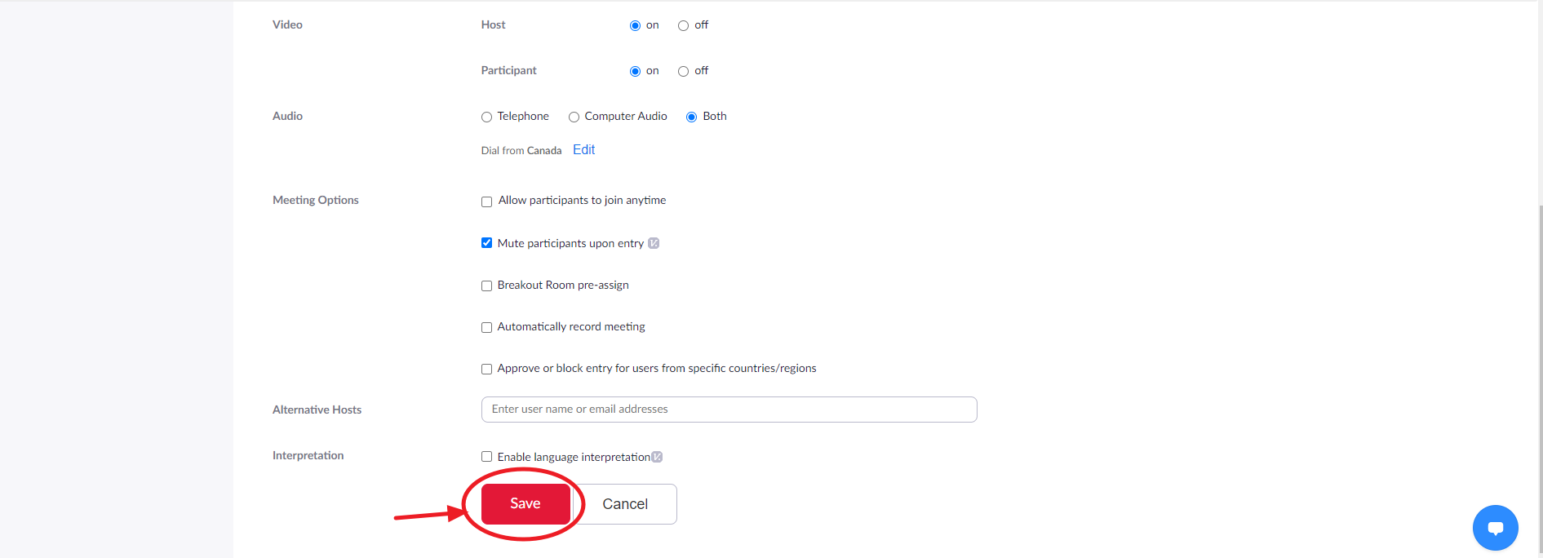This screenshot has width=1543, height=558.
Task: Select Telephone as audio option
Action: click(486, 117)
